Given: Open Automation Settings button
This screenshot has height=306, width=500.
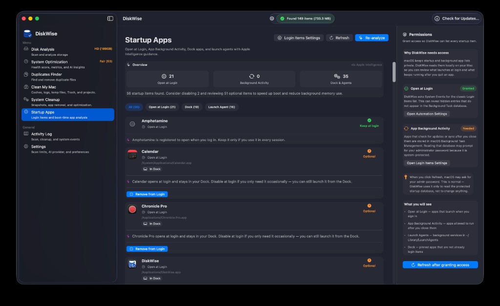Looking at the screenshot, I should click(427, 114).
